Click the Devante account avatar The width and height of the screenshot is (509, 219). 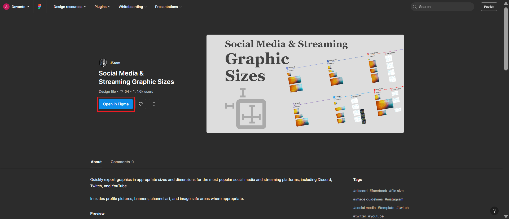[6, 7]
